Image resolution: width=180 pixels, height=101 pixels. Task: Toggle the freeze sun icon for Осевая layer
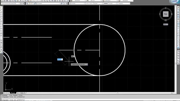(x=31, y=3)
